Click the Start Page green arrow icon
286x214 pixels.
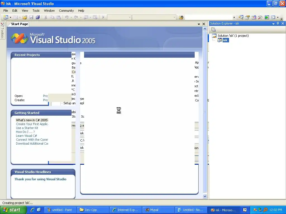pyautogui.click(x=267, y=17)
